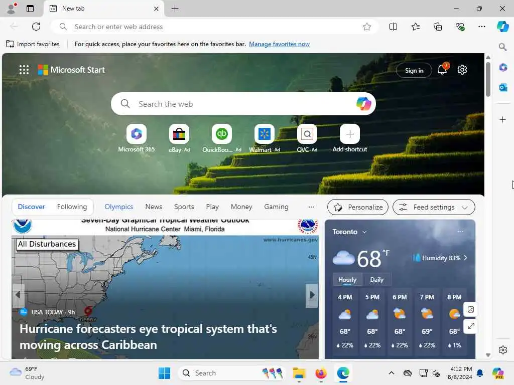Open a new tab with the plus button

pyautogui.click(x=175, y=9)
